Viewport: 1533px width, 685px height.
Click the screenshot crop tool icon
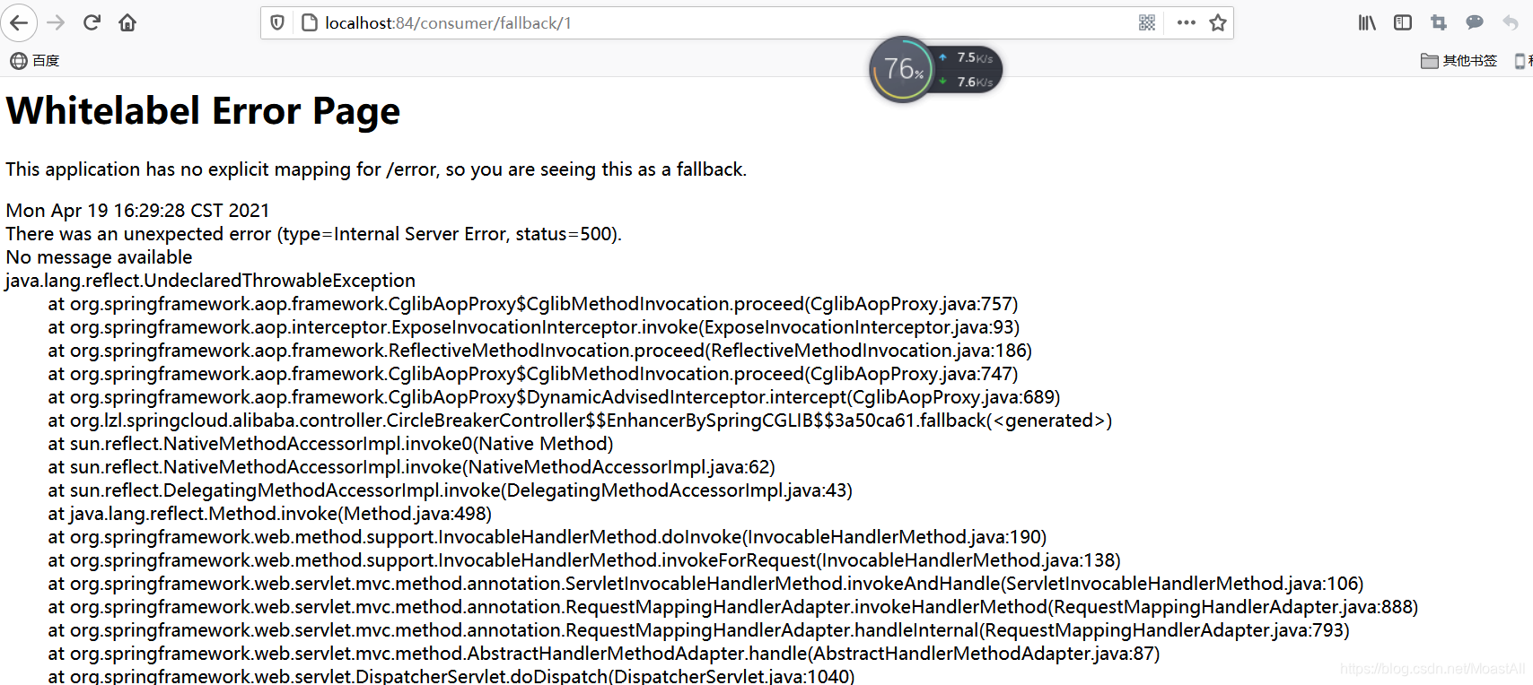click(x=1439, y=22)
